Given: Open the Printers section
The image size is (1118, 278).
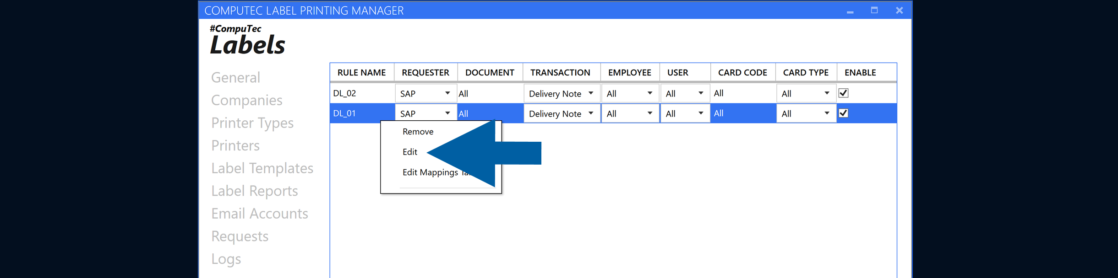Looking at the screenshot, I should 235,146.
